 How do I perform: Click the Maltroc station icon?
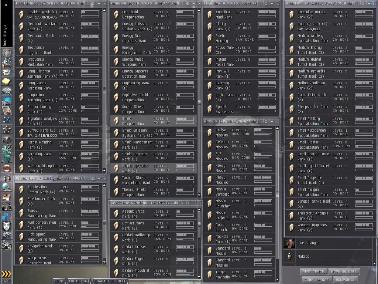click(x=289, y=256)
